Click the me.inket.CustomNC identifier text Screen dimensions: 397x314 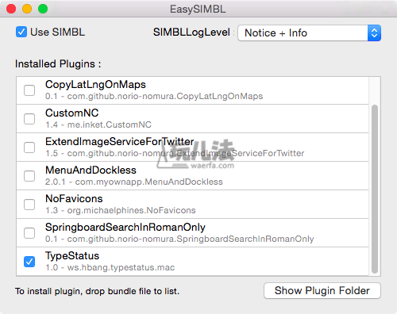(x=110, y=124)
